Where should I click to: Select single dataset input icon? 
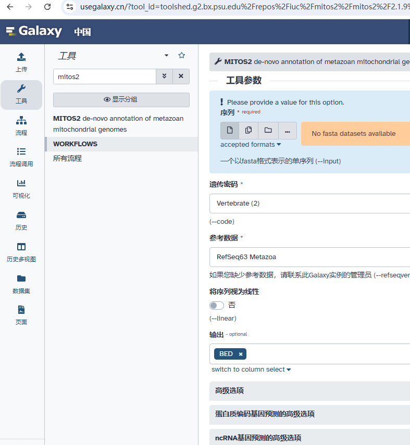pyautogui.click(x=230, y=130)
